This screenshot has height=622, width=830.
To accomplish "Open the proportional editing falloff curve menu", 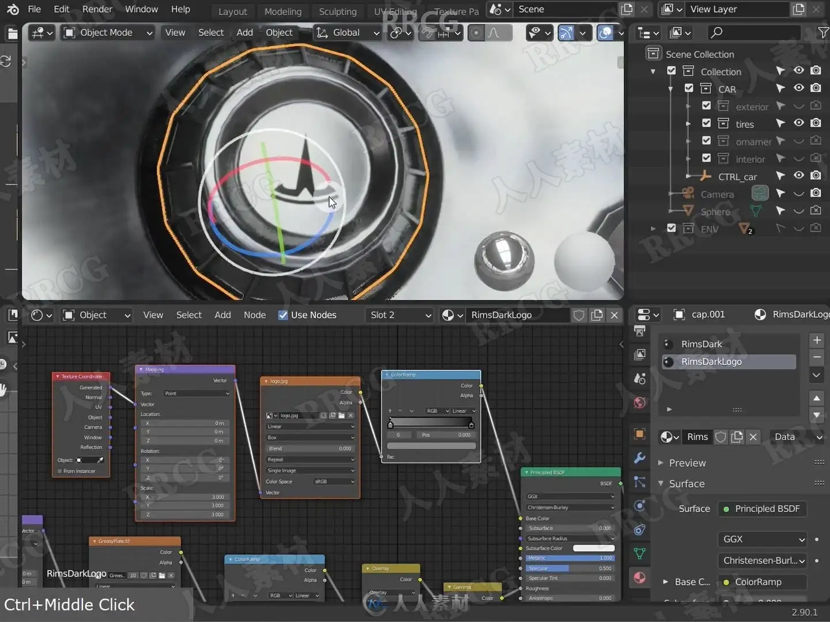I will 497,33.
